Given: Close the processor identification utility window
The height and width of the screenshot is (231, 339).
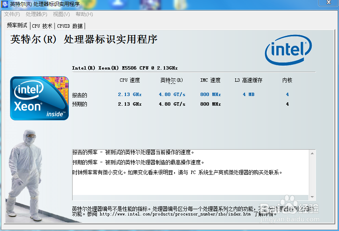Looking at the screenshot, I should 329,3.
